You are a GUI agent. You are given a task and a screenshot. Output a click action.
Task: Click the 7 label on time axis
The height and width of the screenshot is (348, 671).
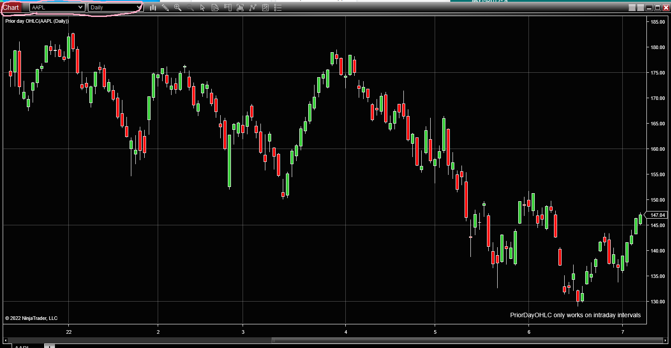click(x=623, y=332)
